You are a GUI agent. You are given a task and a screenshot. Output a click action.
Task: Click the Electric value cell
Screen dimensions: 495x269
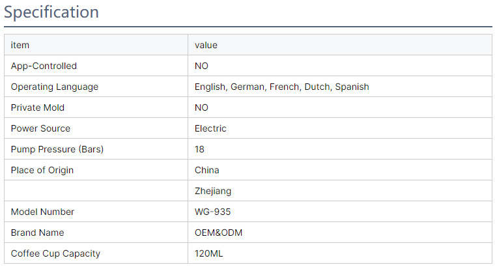click(x=210, y=128)
